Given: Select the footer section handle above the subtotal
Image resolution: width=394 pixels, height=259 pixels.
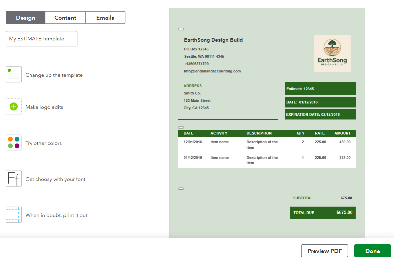Looking at the screenshot, I should (181, 189).
